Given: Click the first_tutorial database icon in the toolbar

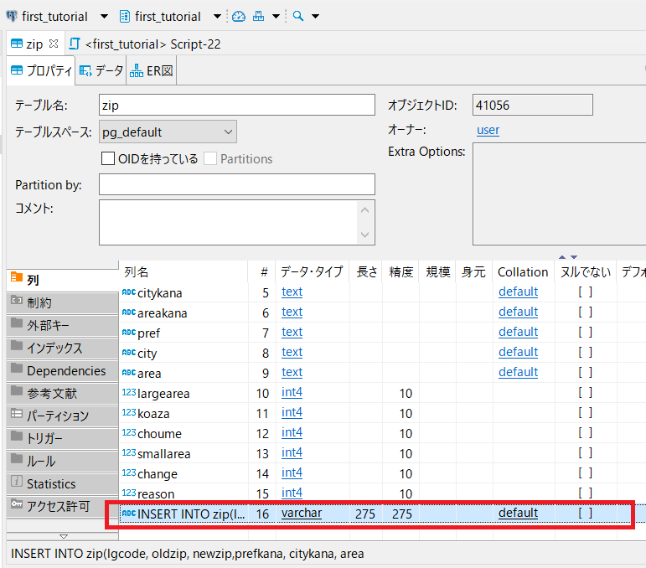Looking at the screenshot, I should [124, 17].
